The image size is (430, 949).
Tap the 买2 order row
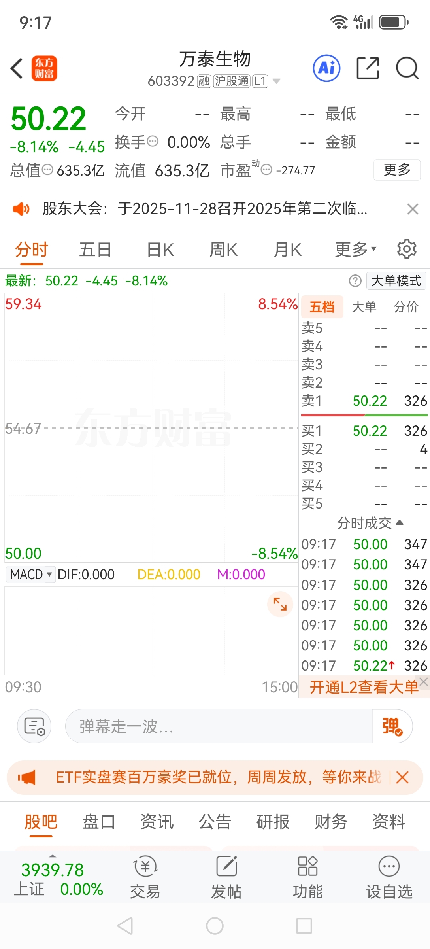pyautogui.click(x=364, y=449)
